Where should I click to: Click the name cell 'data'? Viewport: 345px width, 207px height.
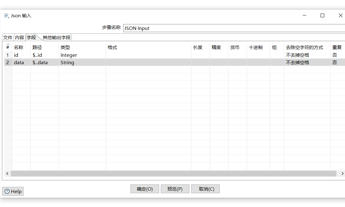(x=21, y=63)
